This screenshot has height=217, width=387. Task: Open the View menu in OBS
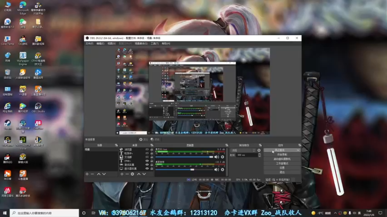(111, 43)
